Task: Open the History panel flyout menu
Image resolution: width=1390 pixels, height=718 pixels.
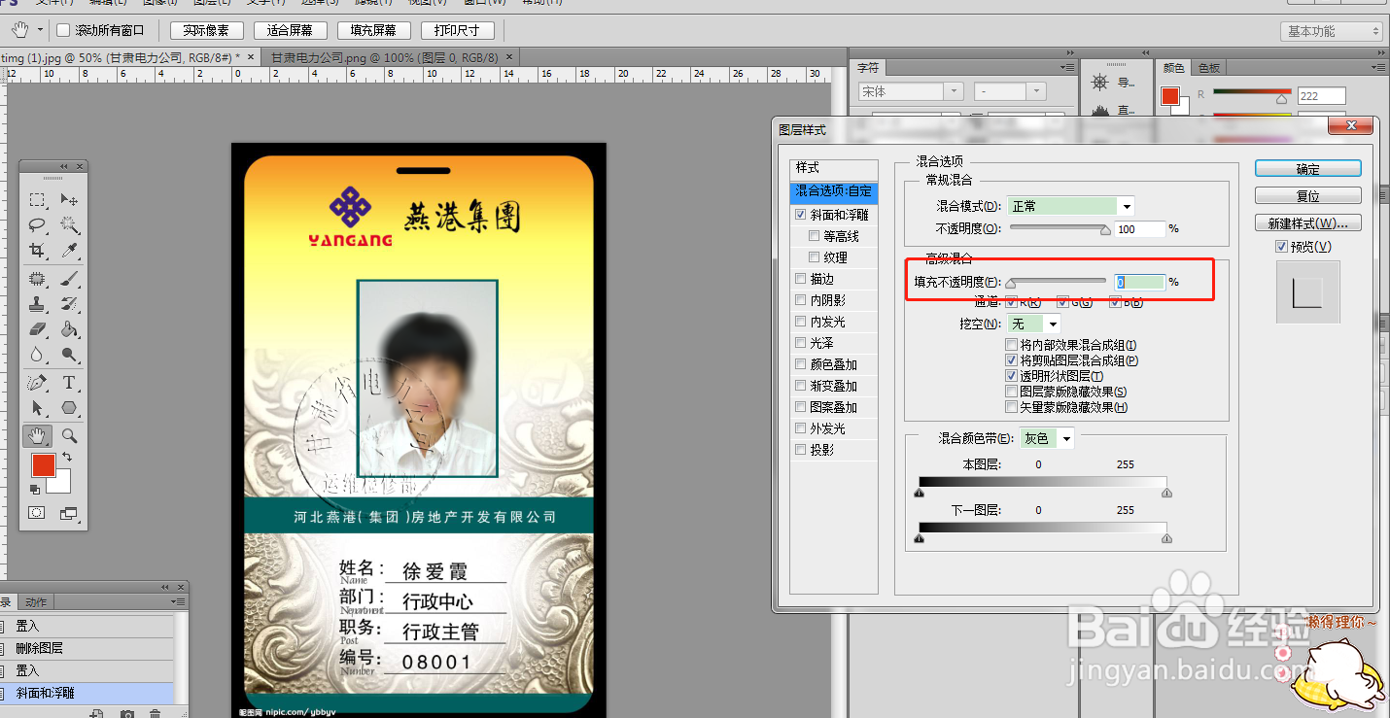Action: (178, 602)
